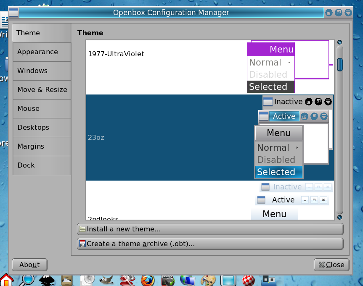Open the About dialog

coord(29,265)
